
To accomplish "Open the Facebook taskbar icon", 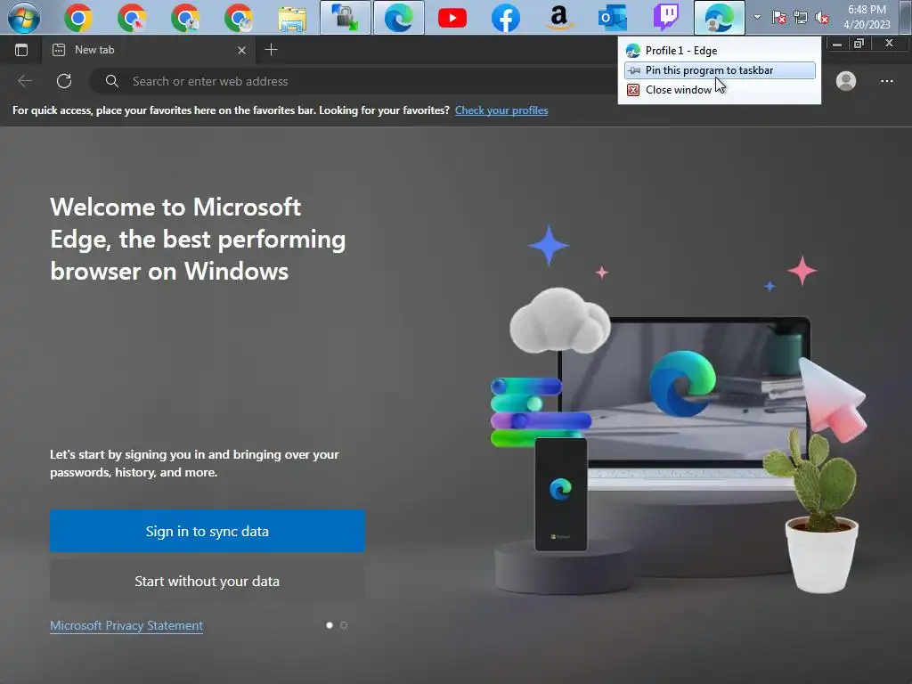I will point(506,18).
